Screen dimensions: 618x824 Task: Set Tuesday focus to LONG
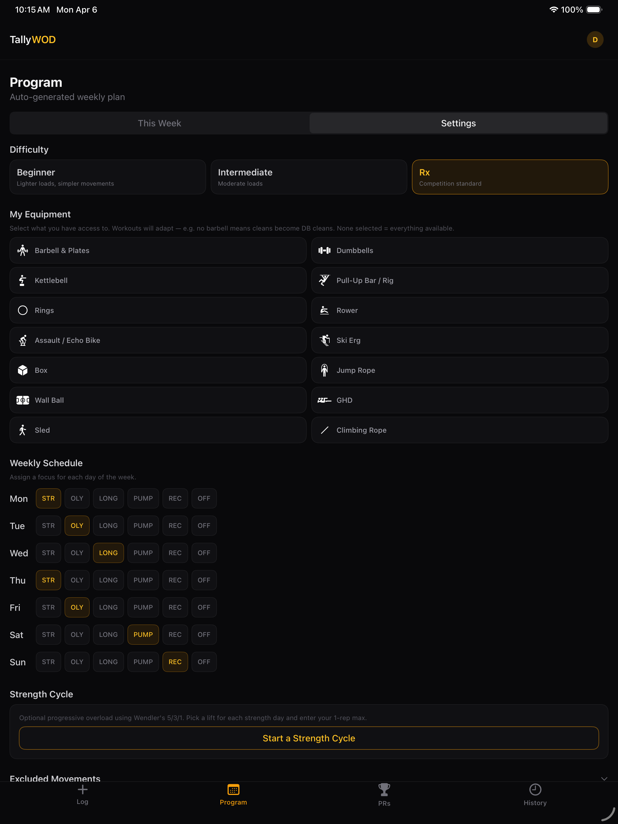[108, 525]
